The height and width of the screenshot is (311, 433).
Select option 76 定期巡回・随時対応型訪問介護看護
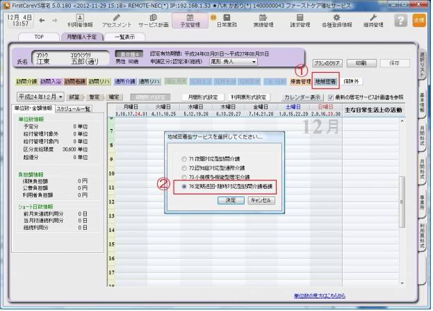pyautogui.click(x=184, y=186)
